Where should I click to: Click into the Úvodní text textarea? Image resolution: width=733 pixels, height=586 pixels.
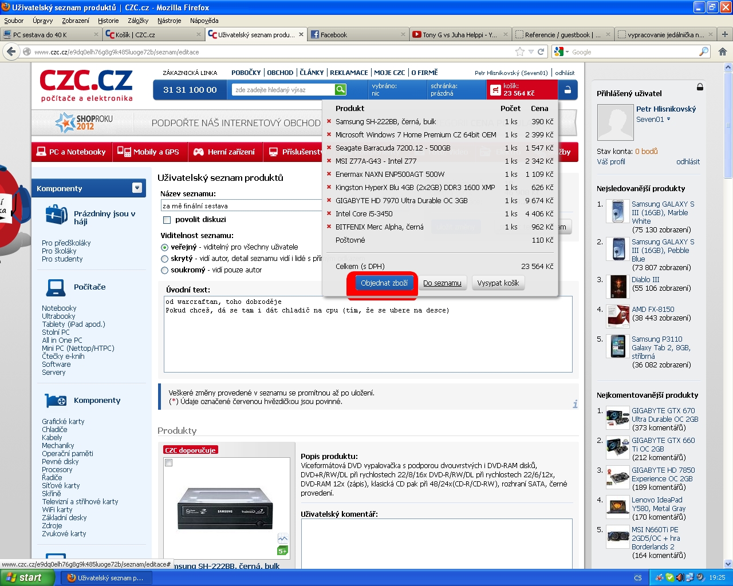(x=368, y=334)
